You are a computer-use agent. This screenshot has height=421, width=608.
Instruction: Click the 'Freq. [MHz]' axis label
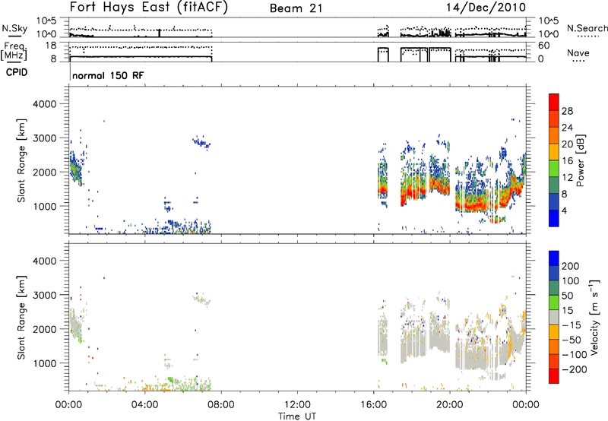click(14, 52)
